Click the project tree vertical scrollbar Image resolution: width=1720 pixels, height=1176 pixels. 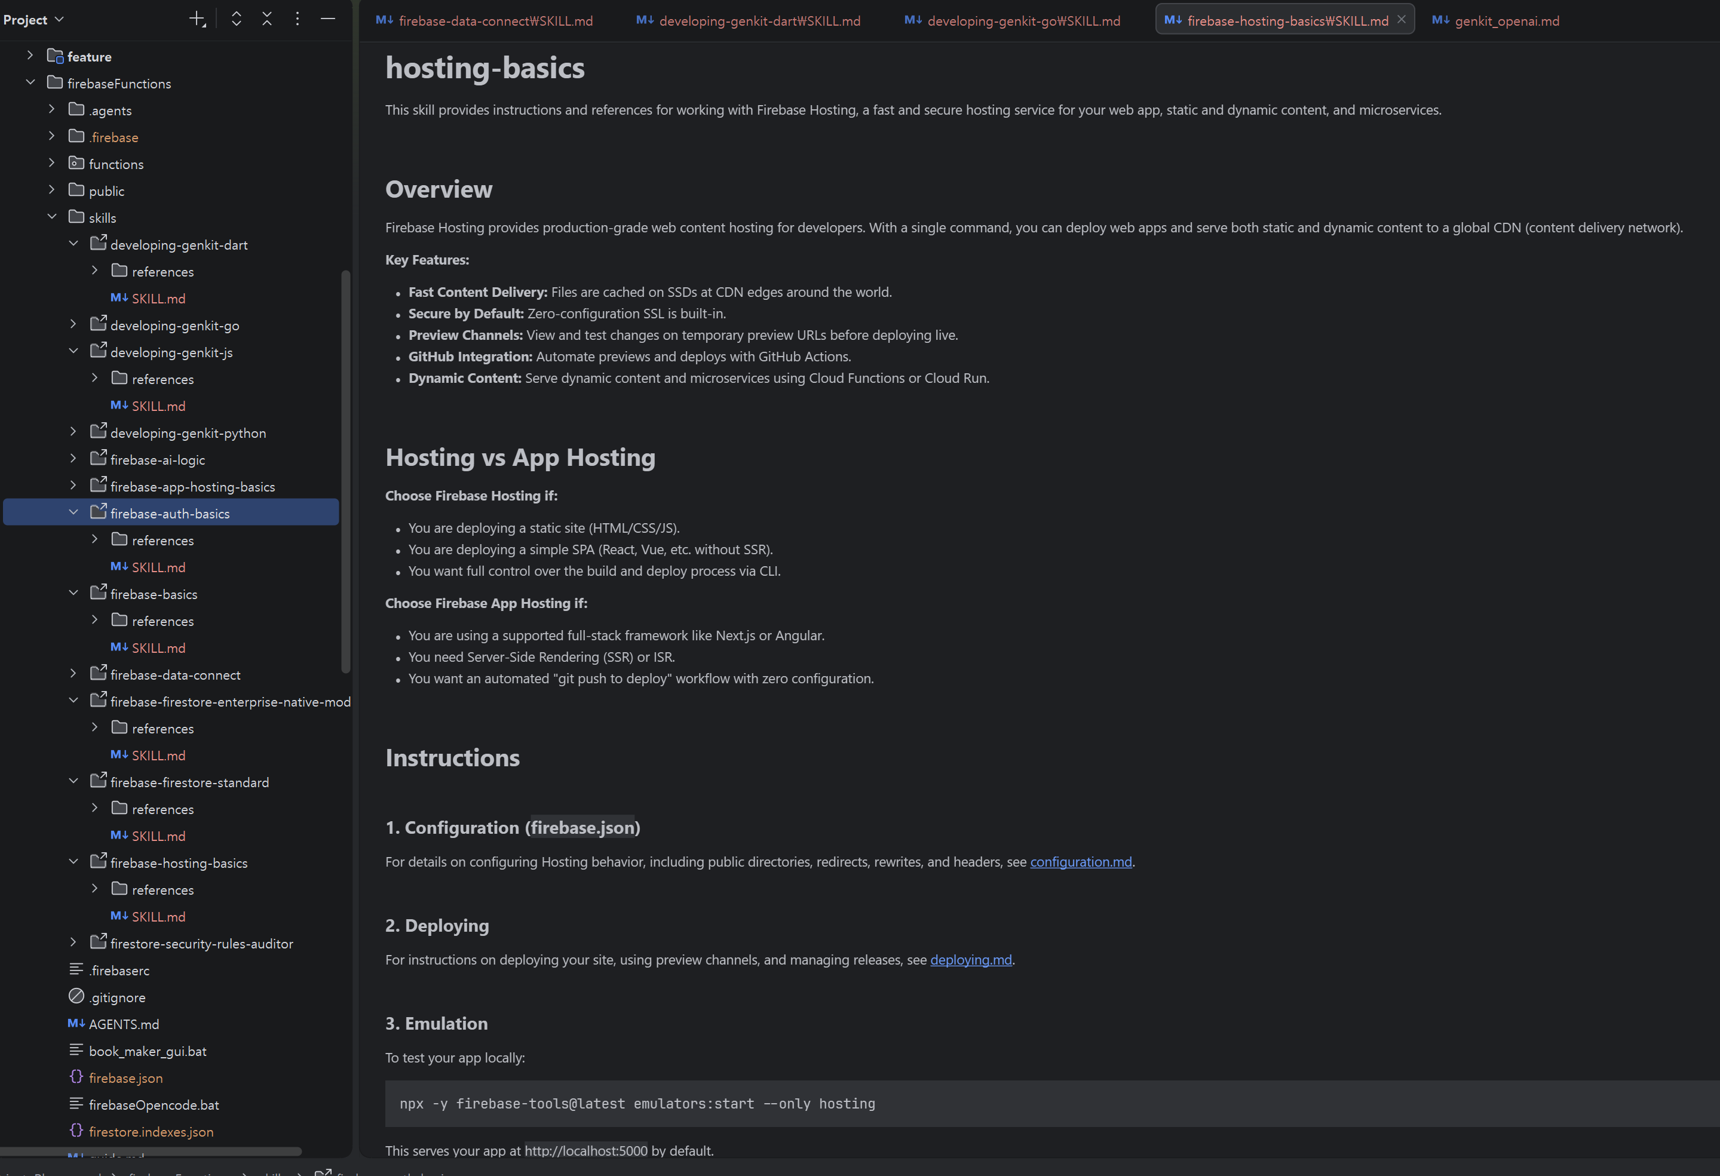pyautogui.click(x=345, y=472)
